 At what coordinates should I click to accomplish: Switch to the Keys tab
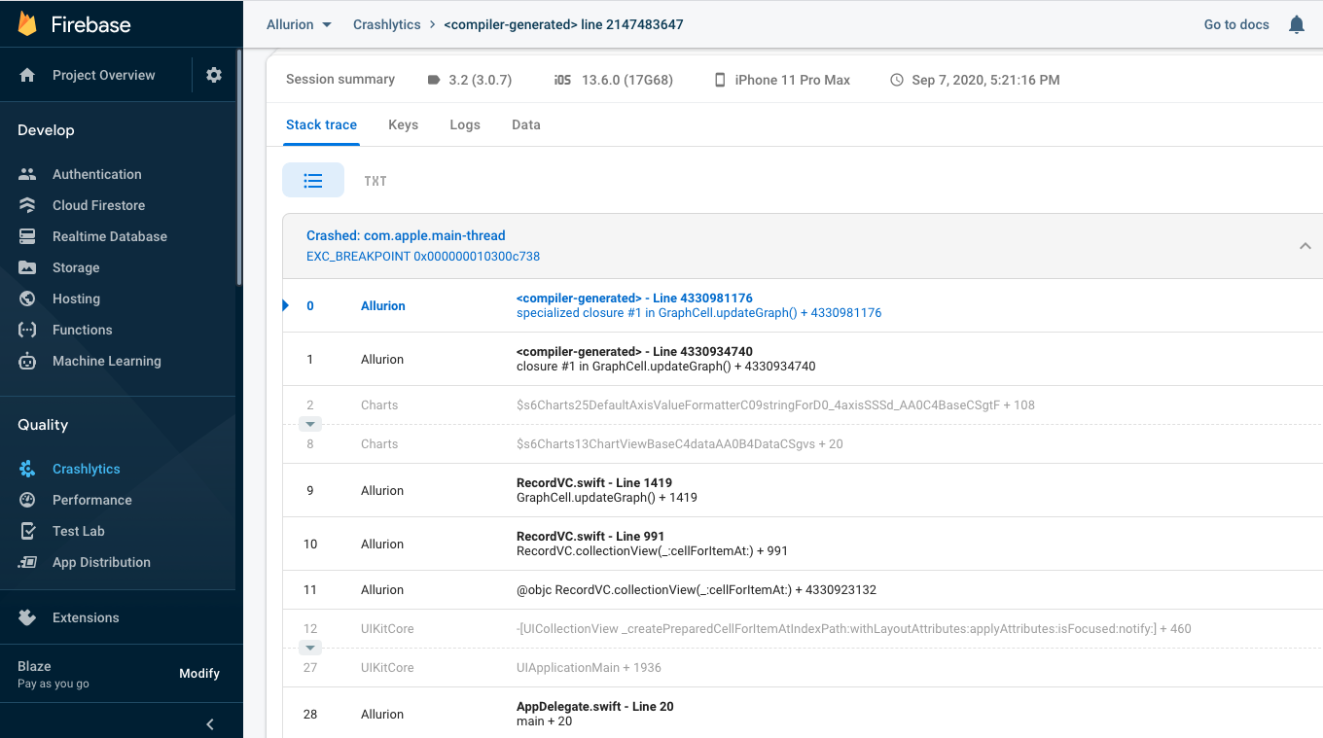pyautogui.click(x=403, y=124)
